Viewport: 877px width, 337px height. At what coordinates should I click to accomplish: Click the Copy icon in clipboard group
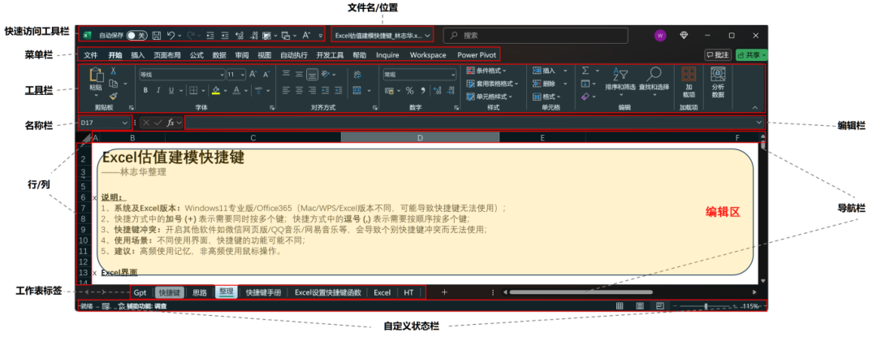(113, 84)
